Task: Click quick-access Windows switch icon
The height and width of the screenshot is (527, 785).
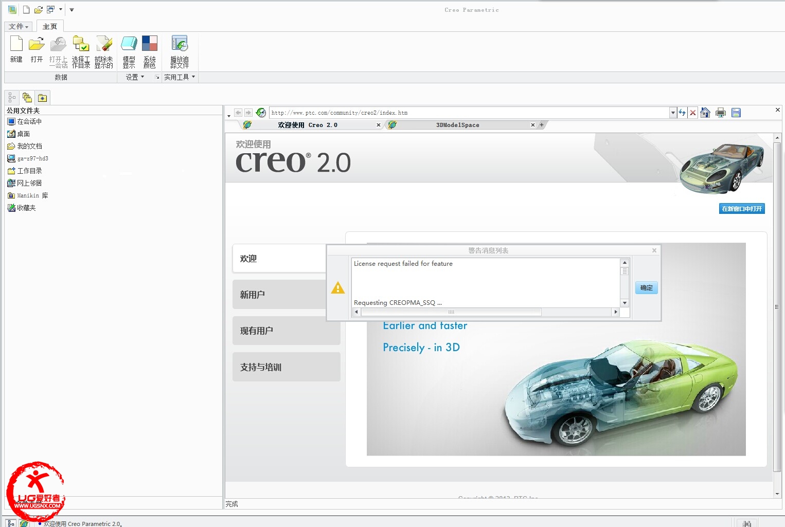Action: tap(50, 9)
